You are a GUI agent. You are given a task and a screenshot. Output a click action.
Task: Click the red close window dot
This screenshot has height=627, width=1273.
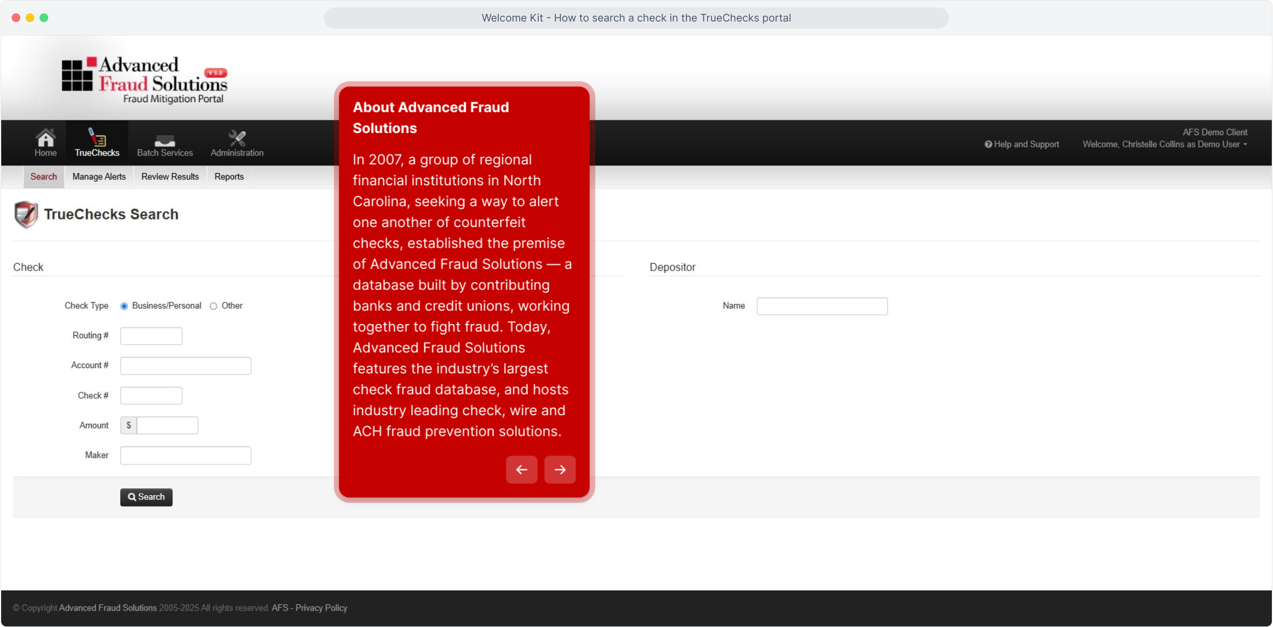16,18
